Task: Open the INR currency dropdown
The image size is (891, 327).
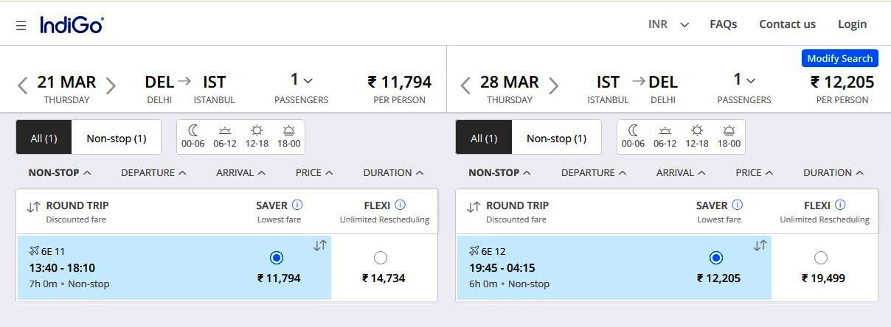Action: (668, 24)
